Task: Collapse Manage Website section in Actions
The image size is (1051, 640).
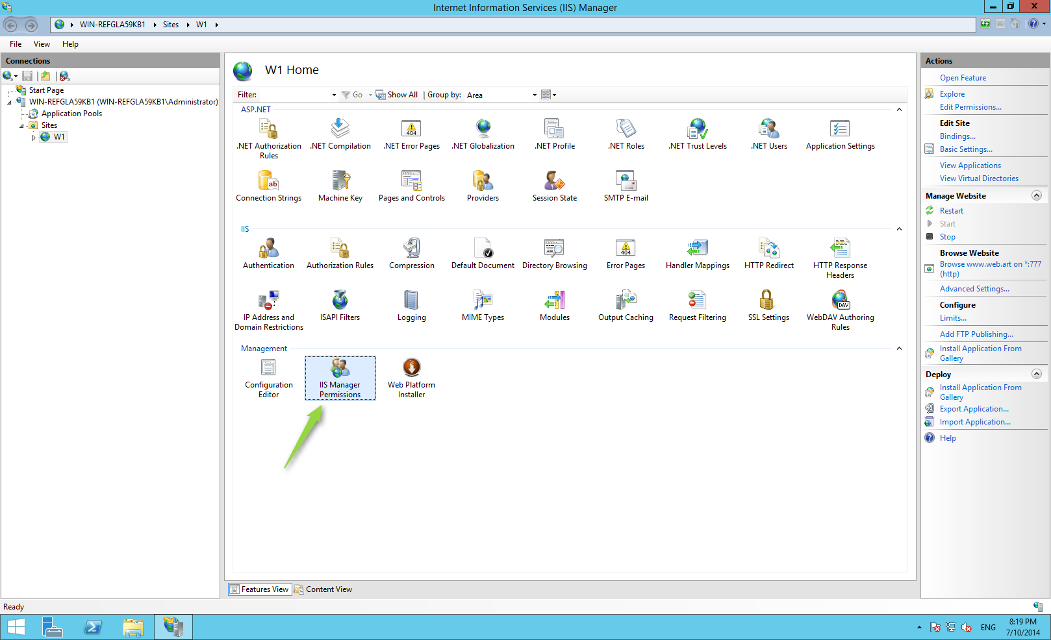Action: point(1037,195)
